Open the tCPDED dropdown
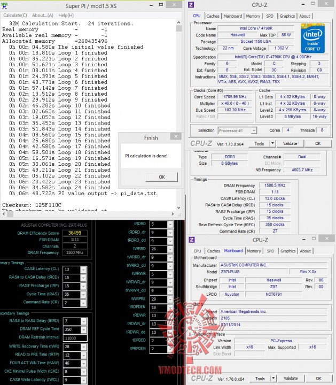Viewport: 336px width, 385px height. click(x=170, y=341)
